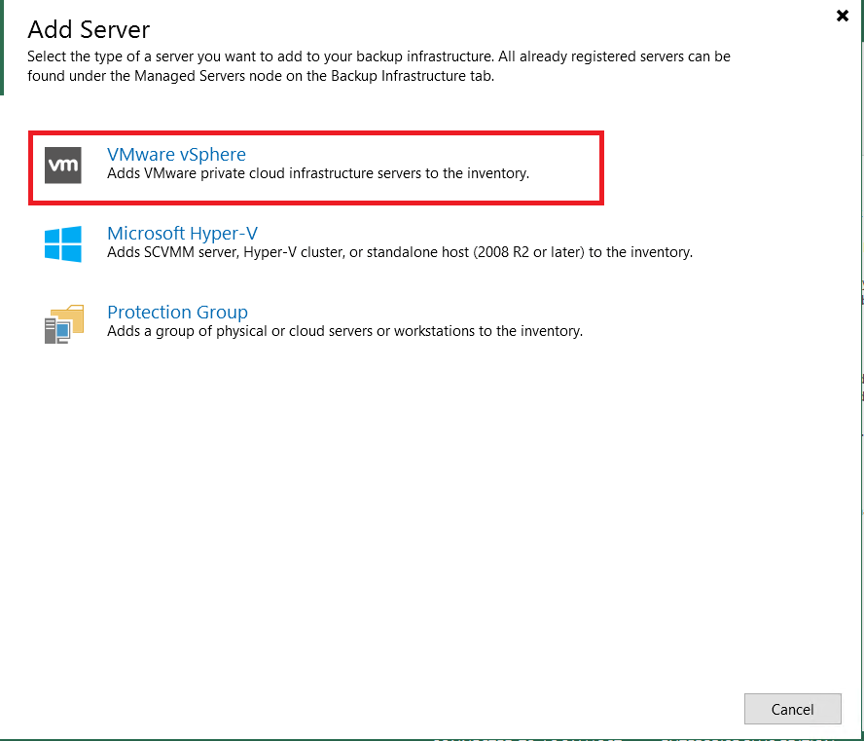Click the Protection Group computers icon
The image size is (864, 741).
[x=64, y=323]
